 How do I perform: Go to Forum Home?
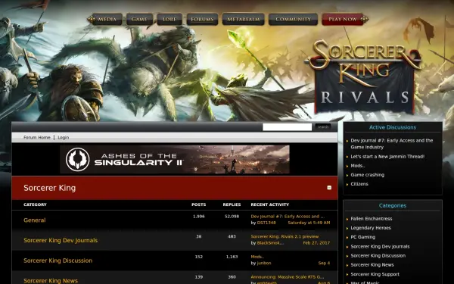click(x=37, y=137)
